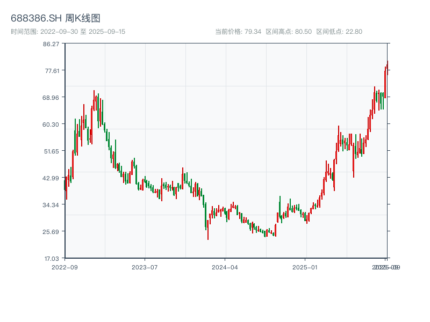This screenshot has height=322, width=430.
Task: Click the 34.34 y-axis value
Action: coord(51,205)
